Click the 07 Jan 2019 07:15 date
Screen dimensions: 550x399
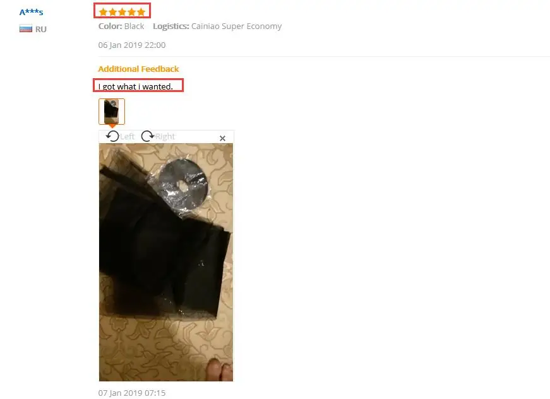coord(132,393)
